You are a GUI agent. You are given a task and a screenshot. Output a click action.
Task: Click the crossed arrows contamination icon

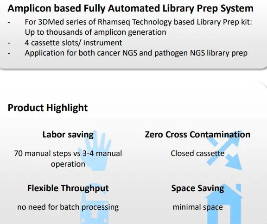(224, 150)
